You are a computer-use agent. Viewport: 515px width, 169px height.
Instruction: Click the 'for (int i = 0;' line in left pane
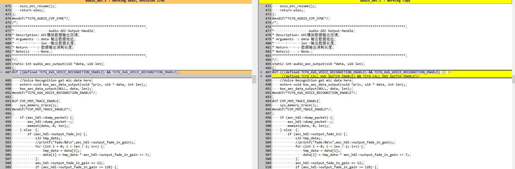coord(69,146)
